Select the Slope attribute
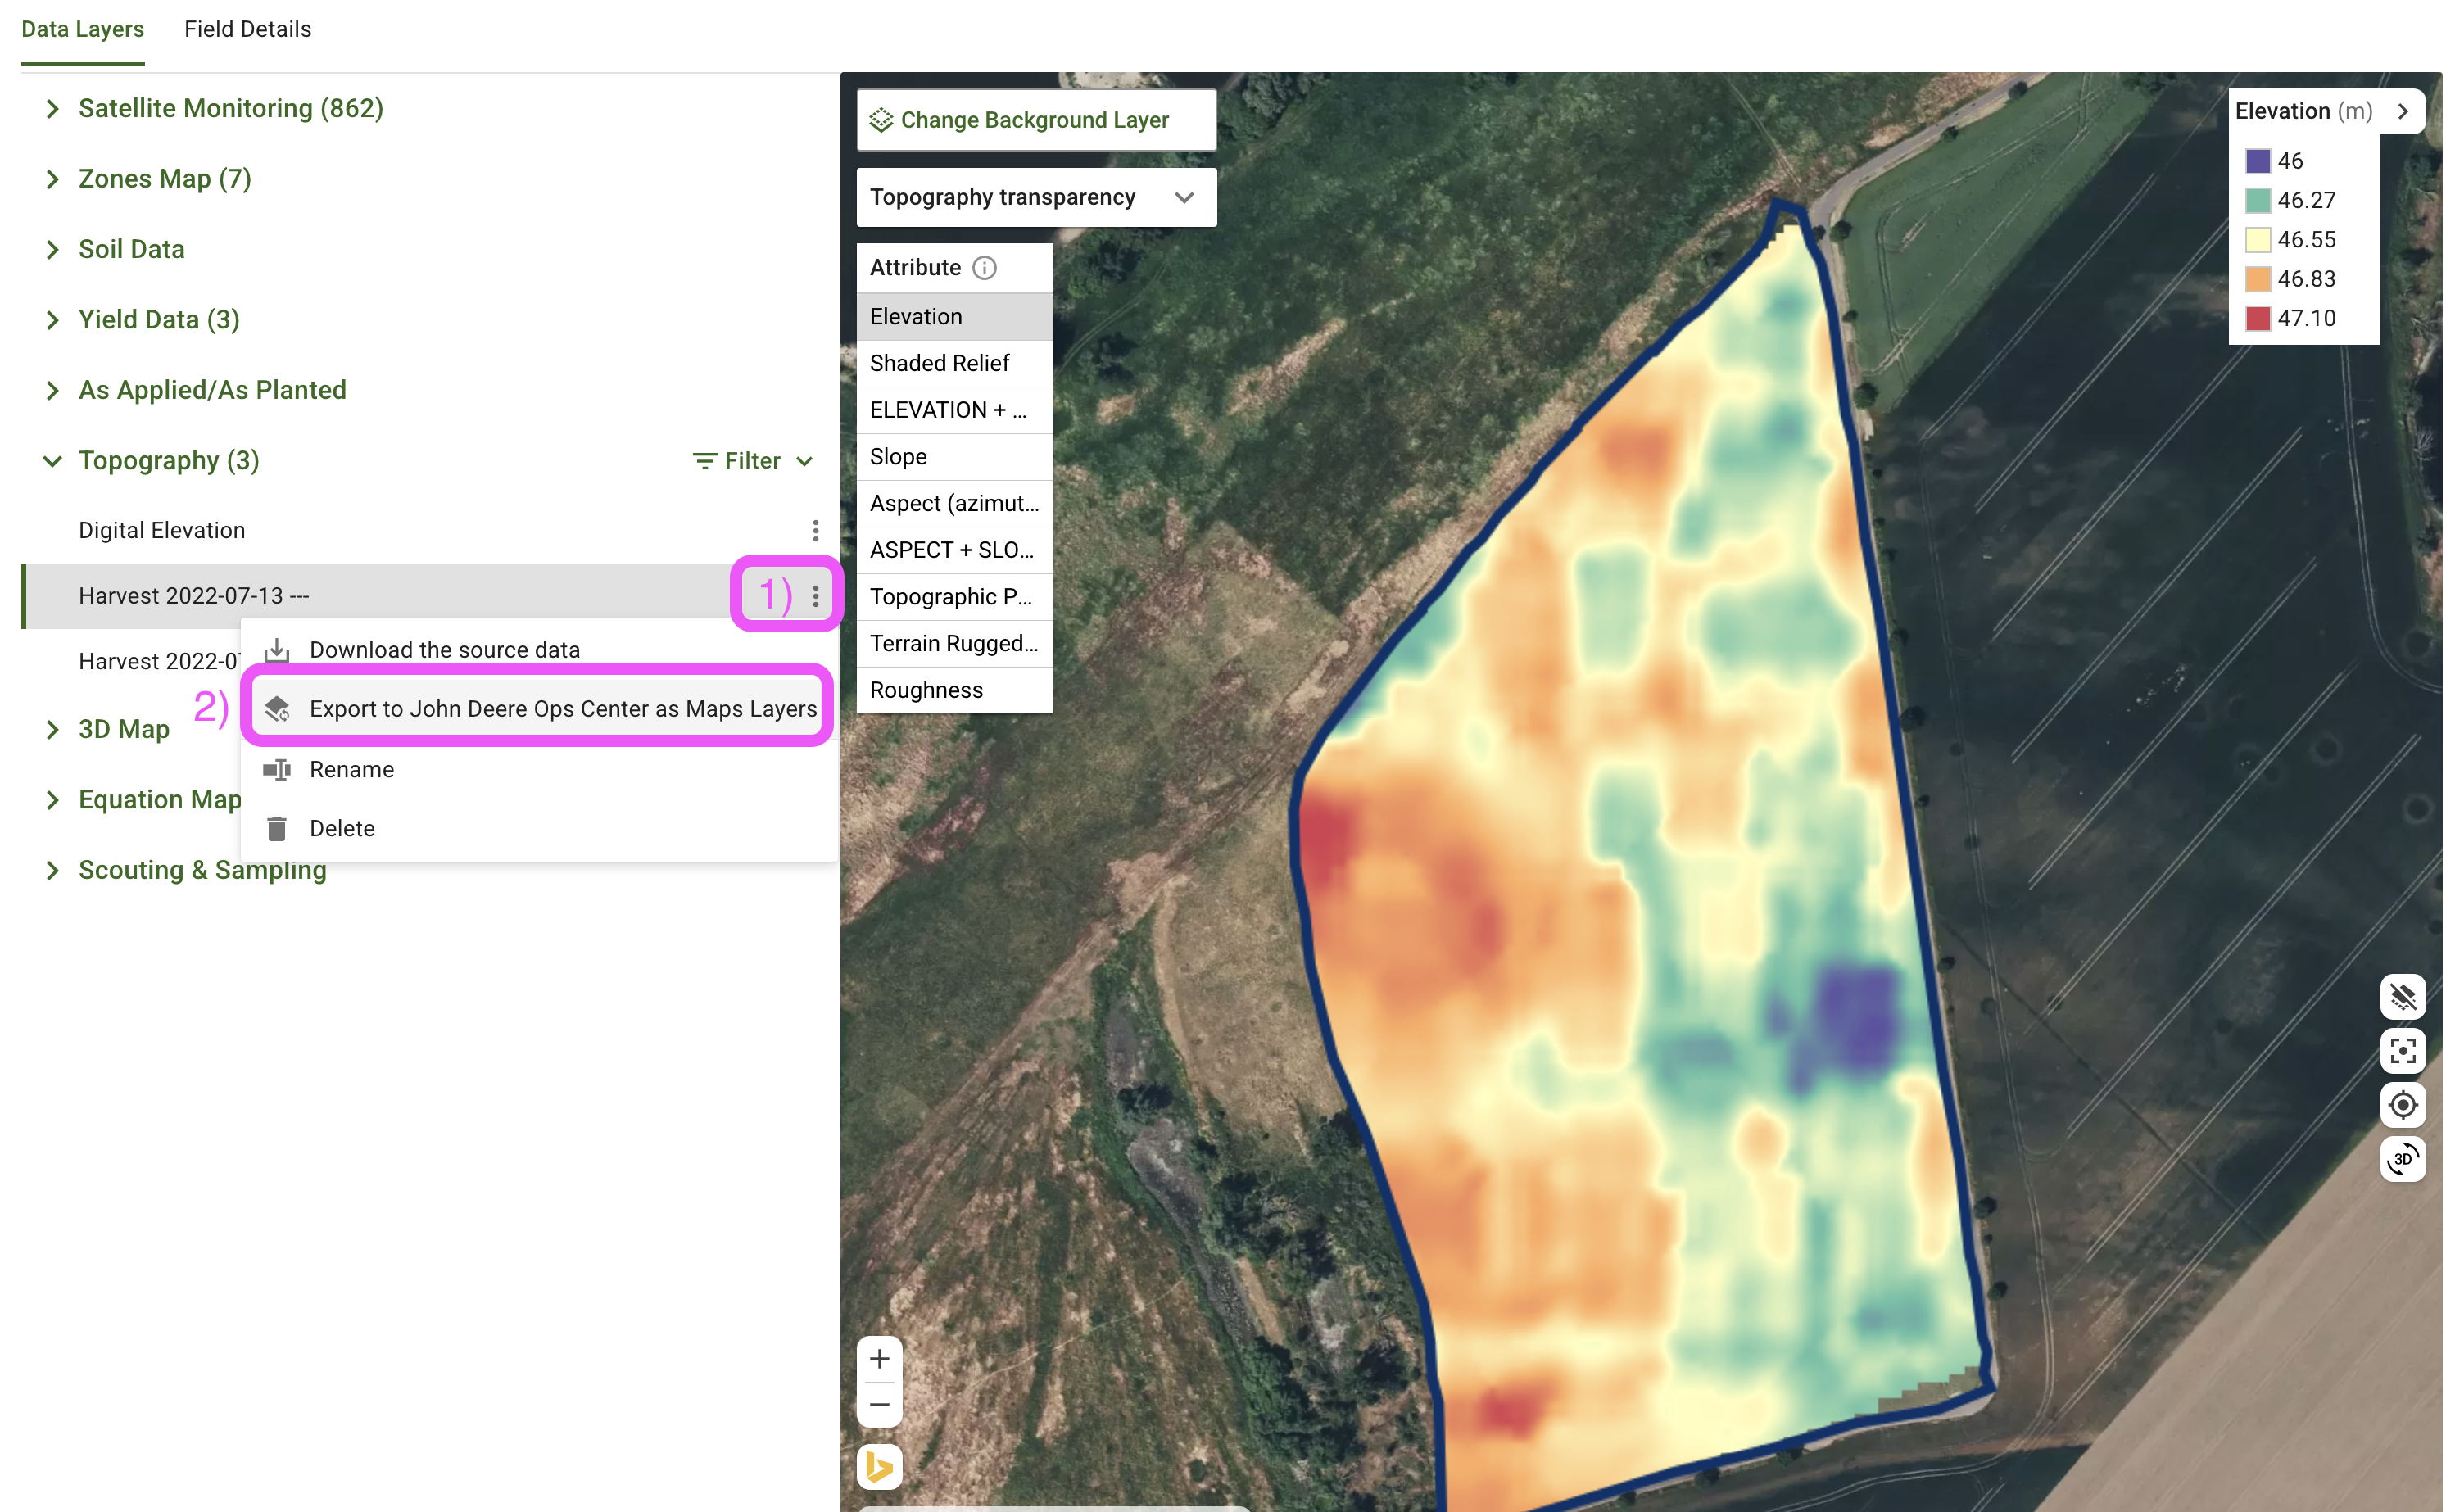This screenshot has height=1512, width=2446. [898, 456]
